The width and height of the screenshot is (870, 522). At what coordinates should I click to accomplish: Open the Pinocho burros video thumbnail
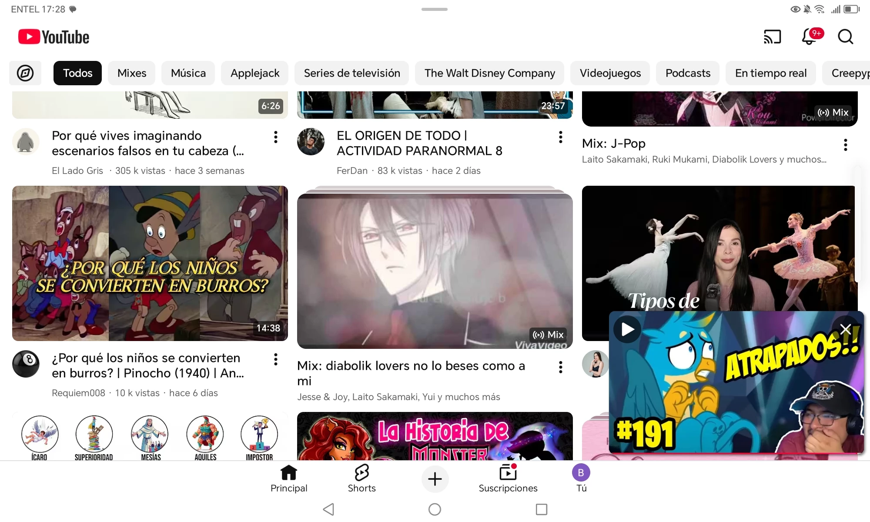coord(150,263)
